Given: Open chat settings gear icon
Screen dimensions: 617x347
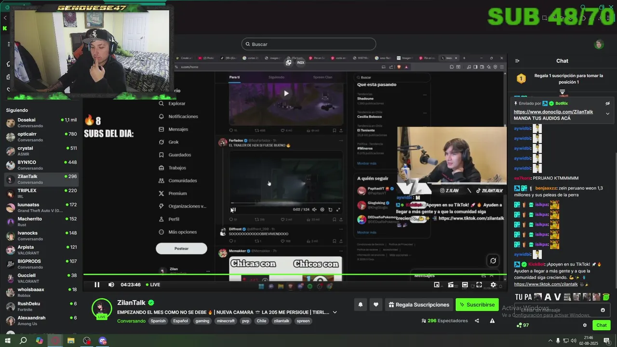Looking at the screenshot, I should [x=585, y=325].
